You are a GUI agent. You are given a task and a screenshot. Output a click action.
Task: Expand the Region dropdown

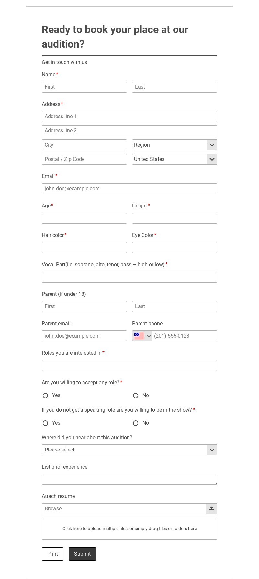(x=175, y=145)
